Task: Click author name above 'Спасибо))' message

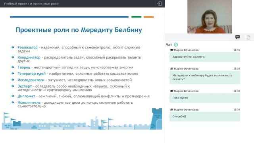Action: pos(186,110)
